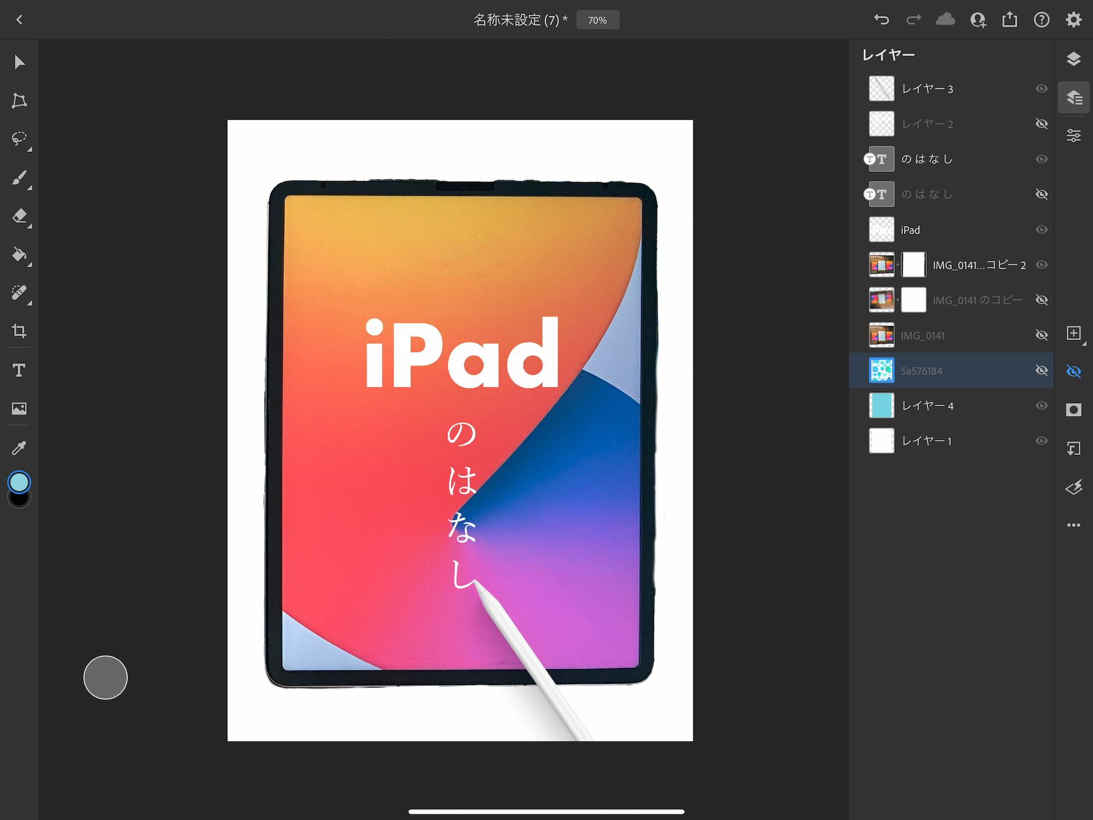Screen dimensions: 1093x820
Task: Select the Move tool arrow
Action: (x=19, y=61)
